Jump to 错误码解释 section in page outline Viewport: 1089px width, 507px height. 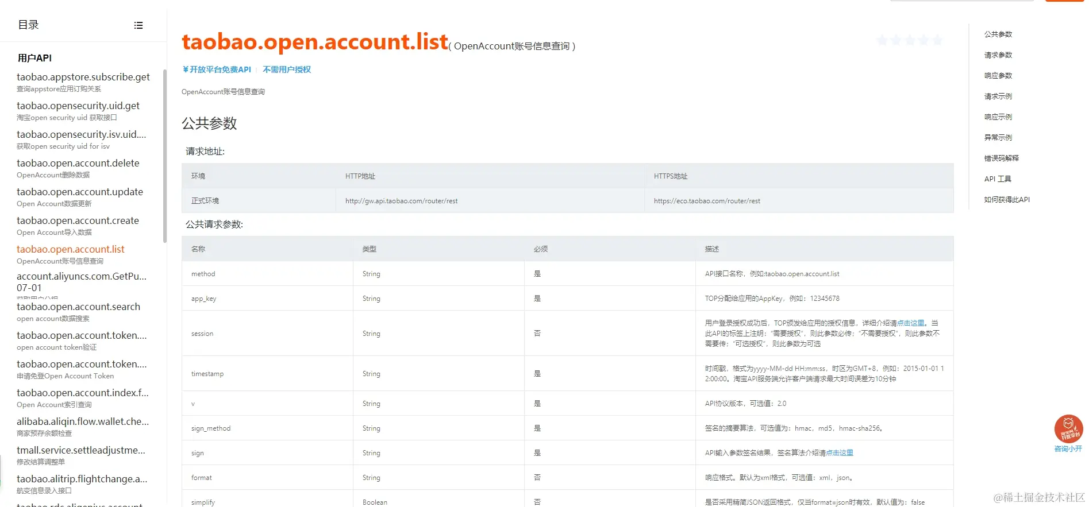click(1002, 158)
